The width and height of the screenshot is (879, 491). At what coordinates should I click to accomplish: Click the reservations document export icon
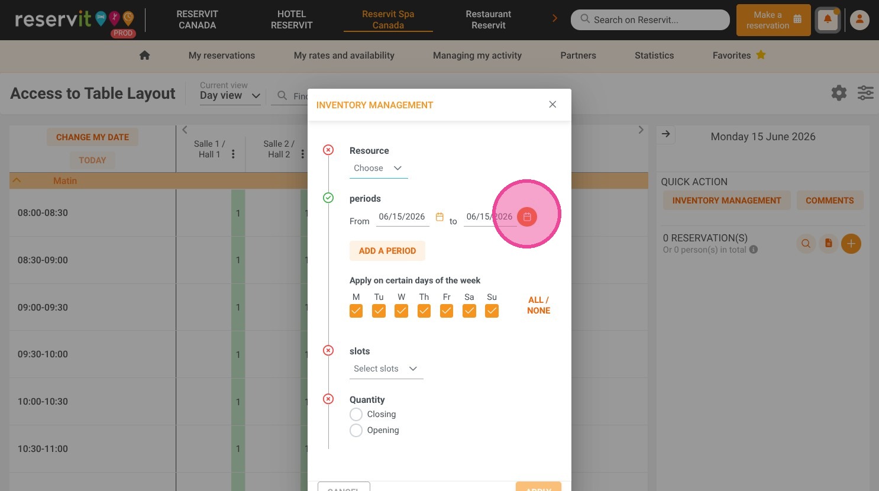[x=828, y=243]
